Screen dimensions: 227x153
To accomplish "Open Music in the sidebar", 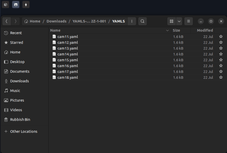I will (x=24, y=91).
